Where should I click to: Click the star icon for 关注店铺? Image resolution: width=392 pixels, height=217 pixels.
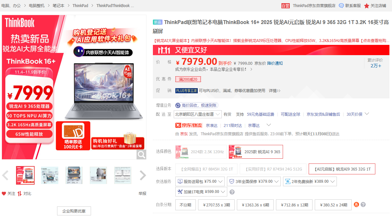pyautogui.click(x=367, y=6)
